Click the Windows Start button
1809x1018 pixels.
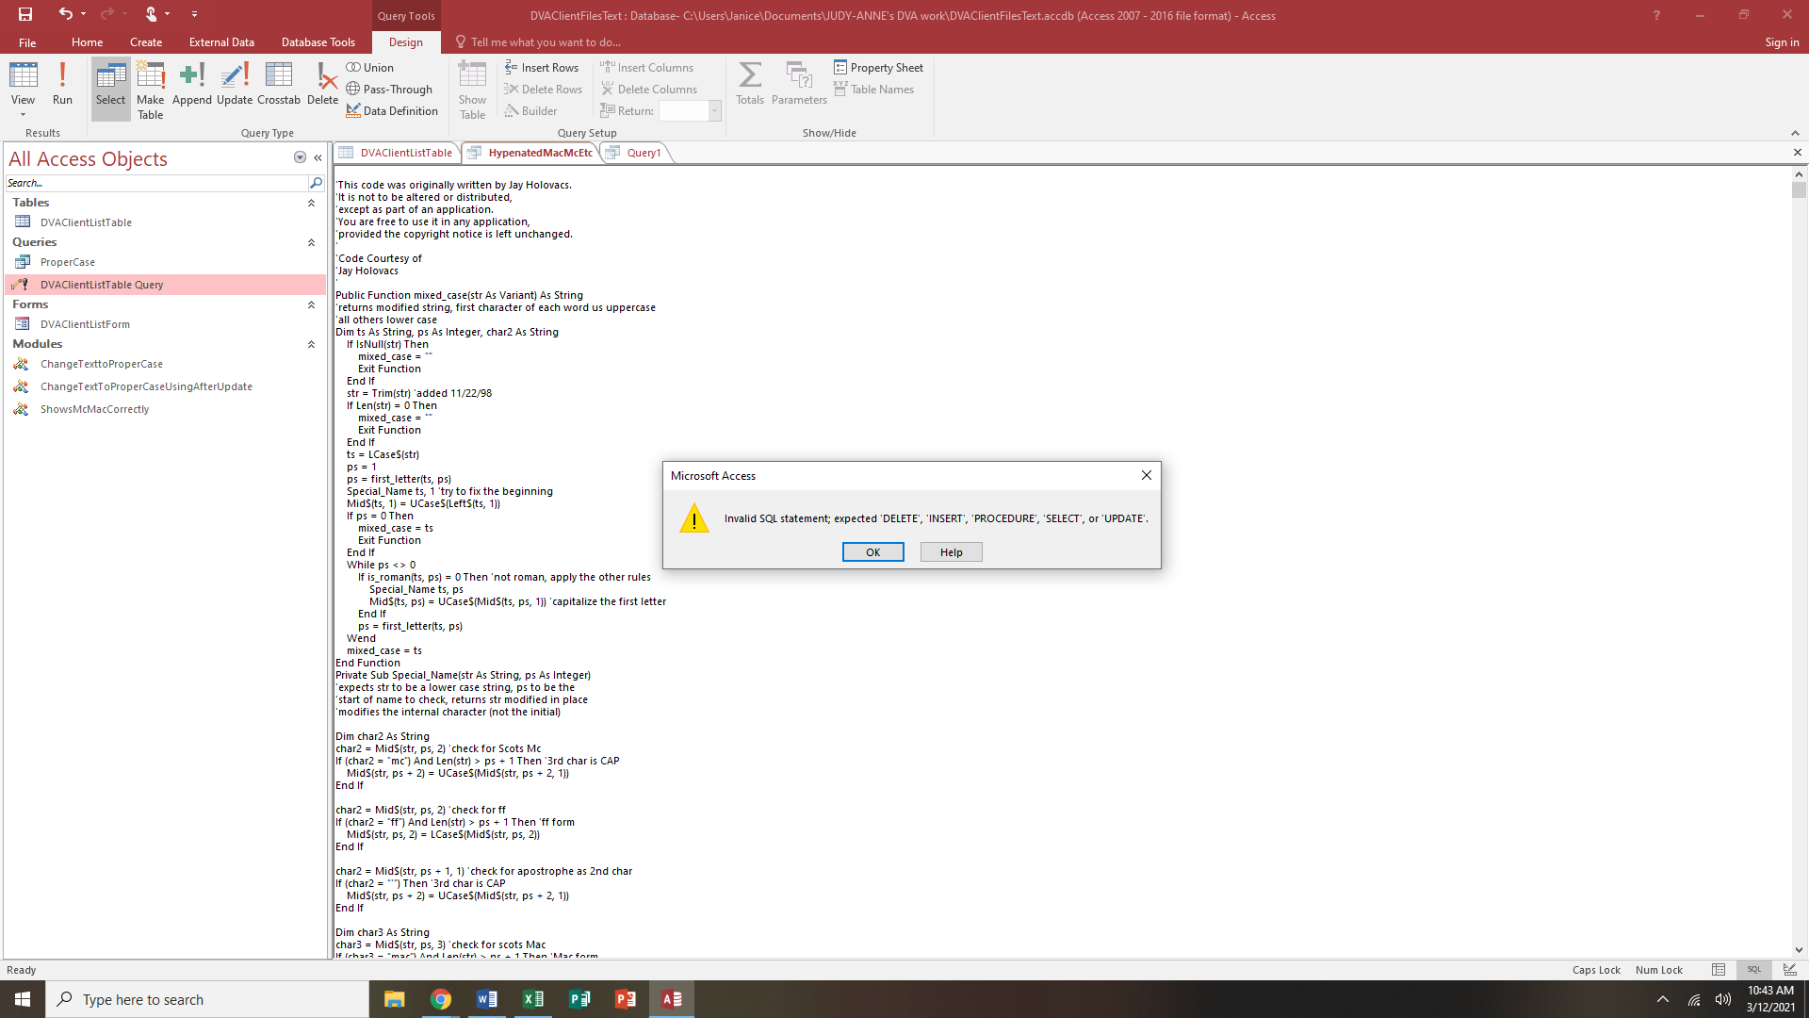[x=23, y=999]
